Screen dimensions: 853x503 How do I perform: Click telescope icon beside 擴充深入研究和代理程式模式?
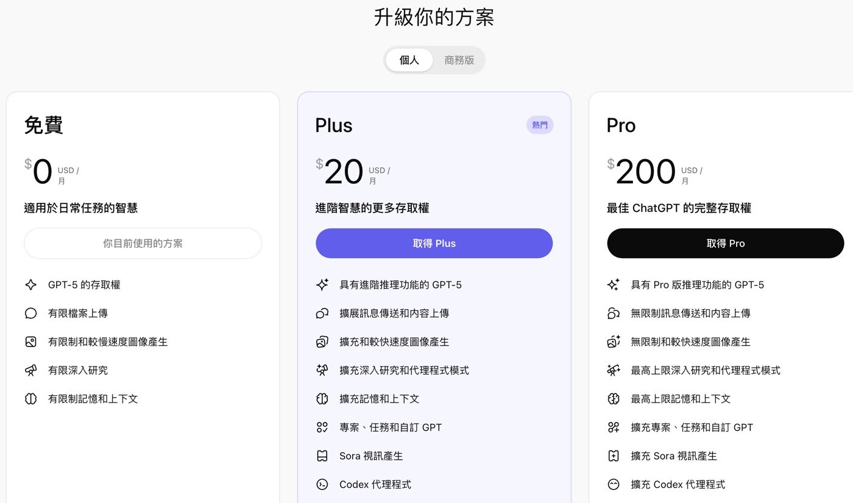322,370
